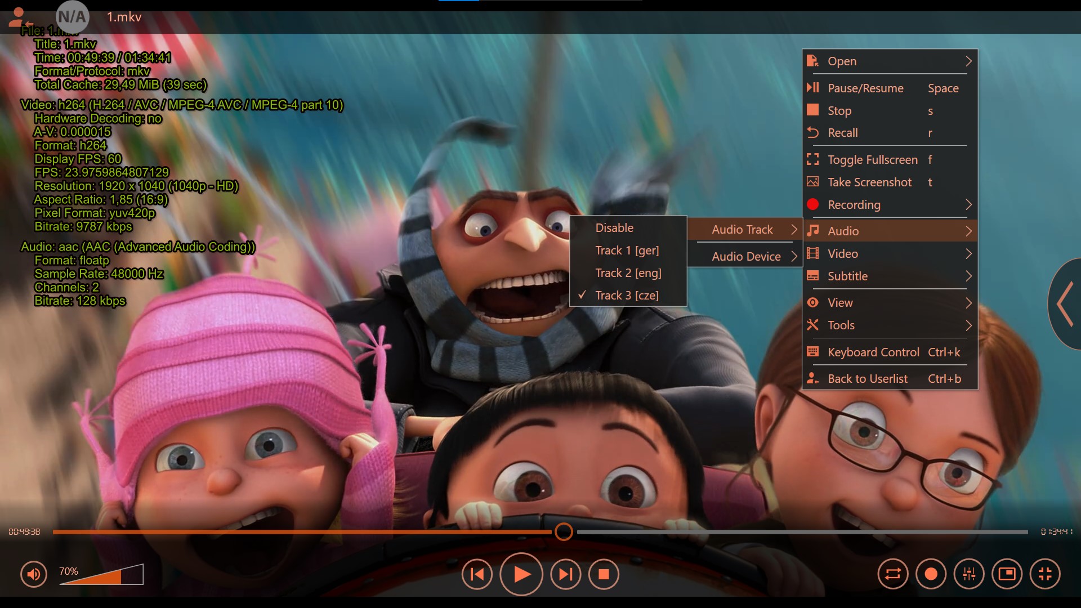This screenshot has width=1081, height=608.
Task: Click the loop/repeat icon
Action: pyautogui.click(x=892, y=574)
